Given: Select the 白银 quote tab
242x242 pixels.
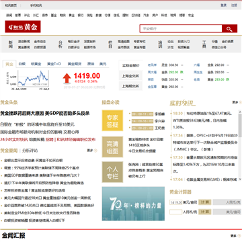Looking at the screenshot, I should click(x=22, y=64).
